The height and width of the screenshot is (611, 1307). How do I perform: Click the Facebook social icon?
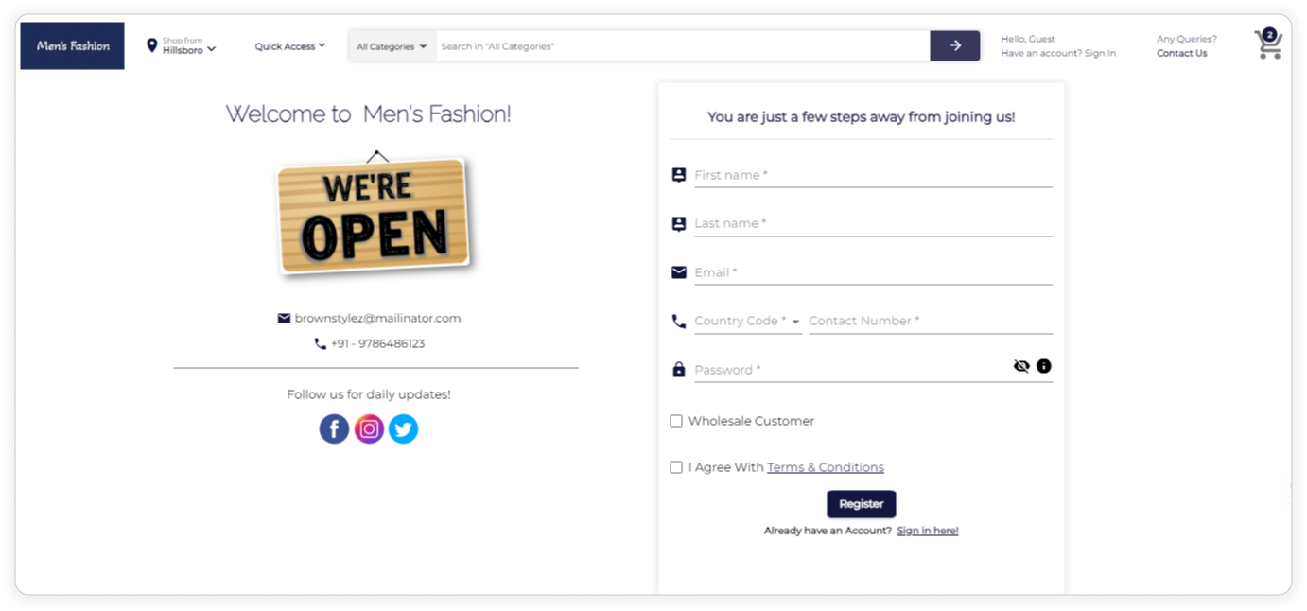pyautogui.click(x=334, y=429)
